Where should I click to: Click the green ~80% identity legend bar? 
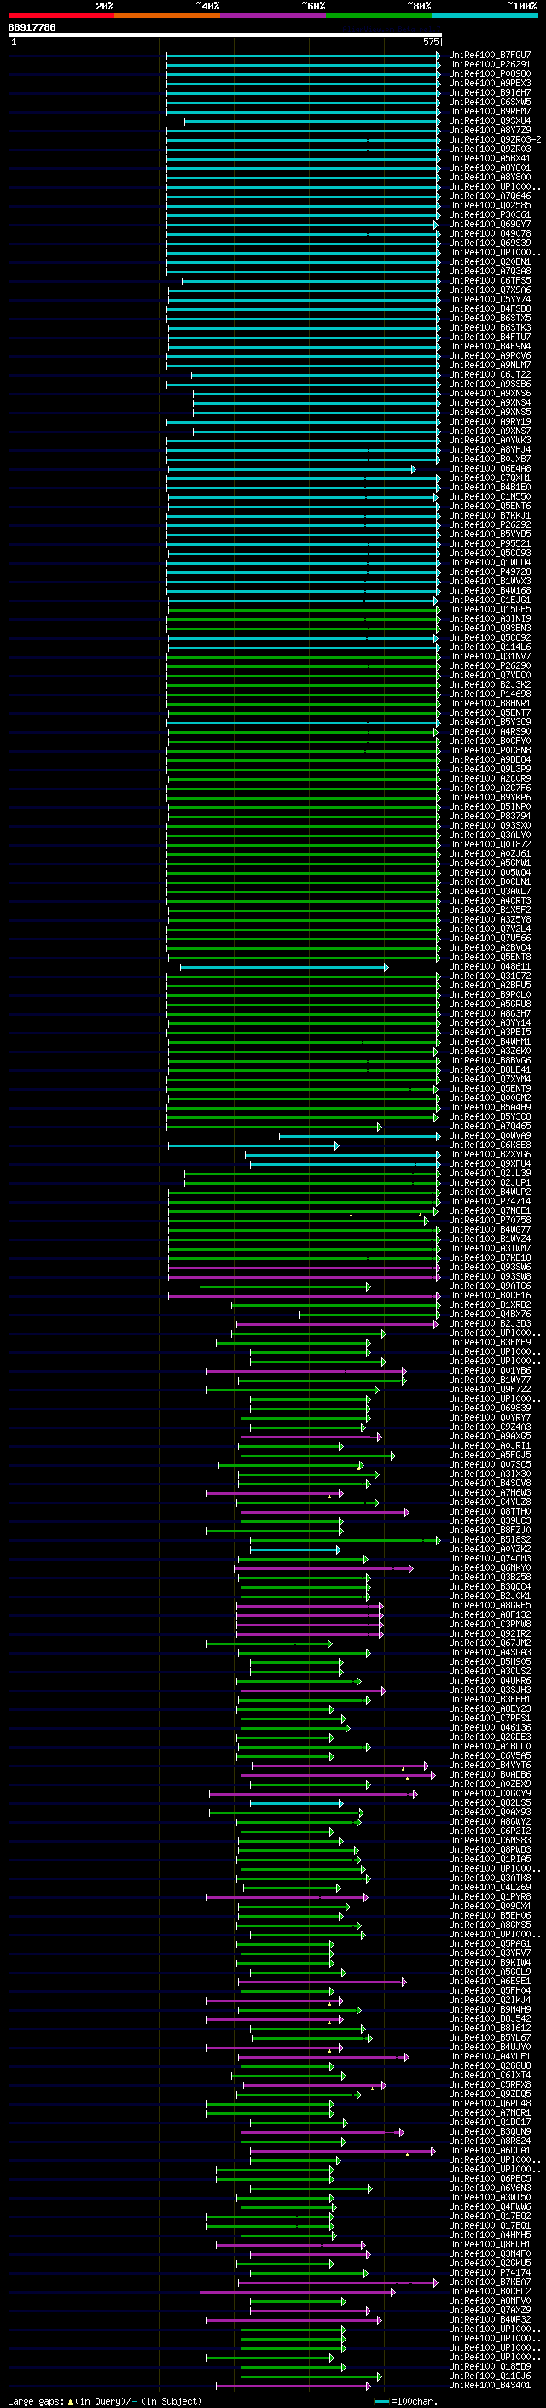(379, 15)
